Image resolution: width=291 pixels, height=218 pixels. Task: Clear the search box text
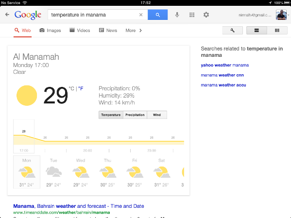[x=141, y=15]
